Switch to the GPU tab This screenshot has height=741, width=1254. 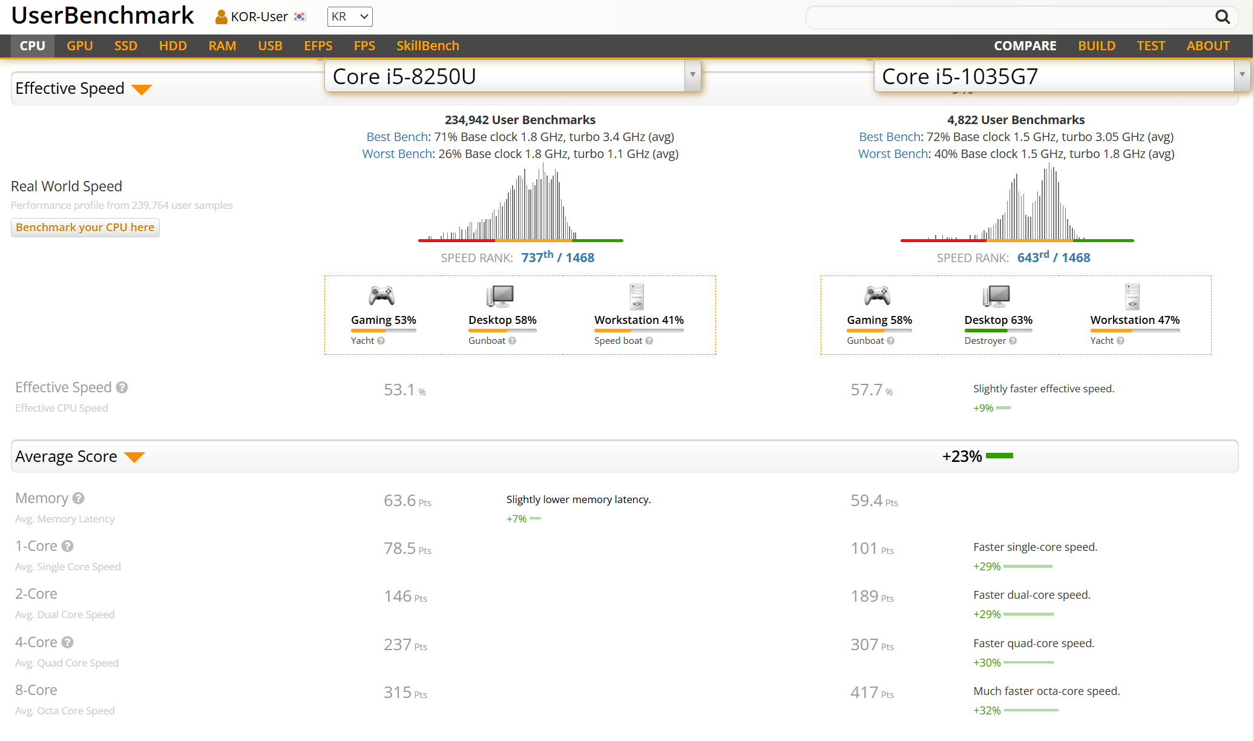[x=79, y=46]
